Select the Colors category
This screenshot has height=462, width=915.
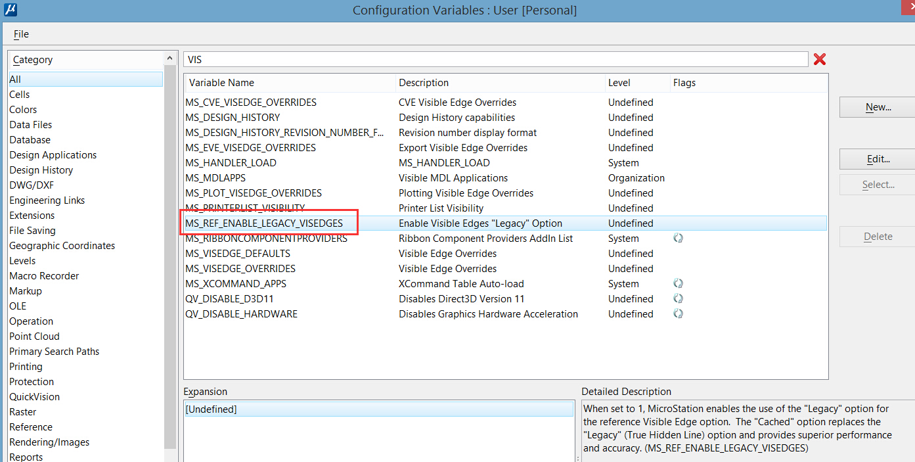click(x=23, y=110)
